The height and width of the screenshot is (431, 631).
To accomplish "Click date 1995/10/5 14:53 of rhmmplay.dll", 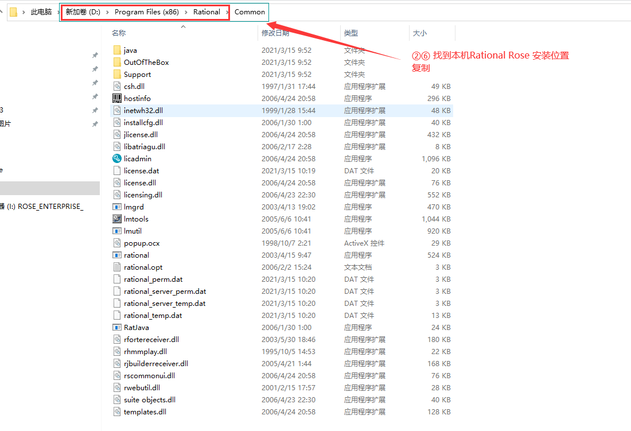I will (x=288, y=351).
